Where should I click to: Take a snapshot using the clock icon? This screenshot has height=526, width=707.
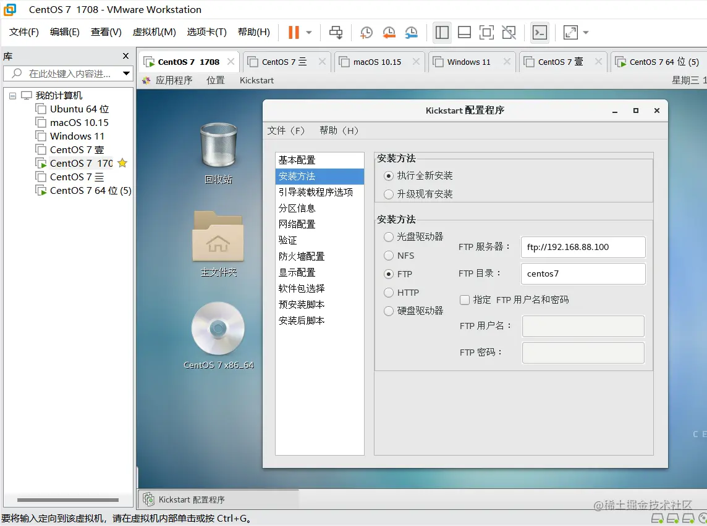click(x=366, y=33)
